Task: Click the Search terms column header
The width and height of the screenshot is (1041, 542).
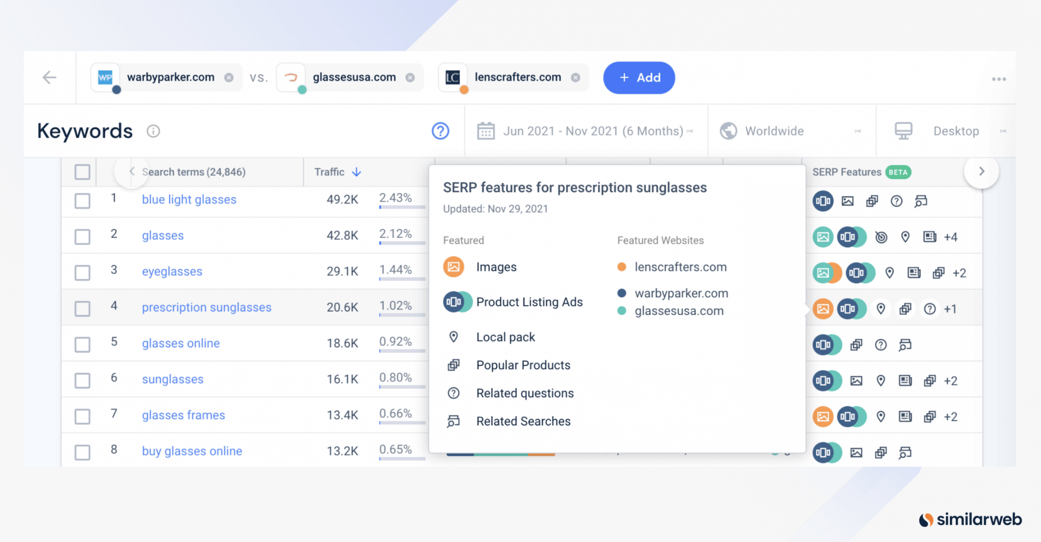Action: (x=194, y=172)
